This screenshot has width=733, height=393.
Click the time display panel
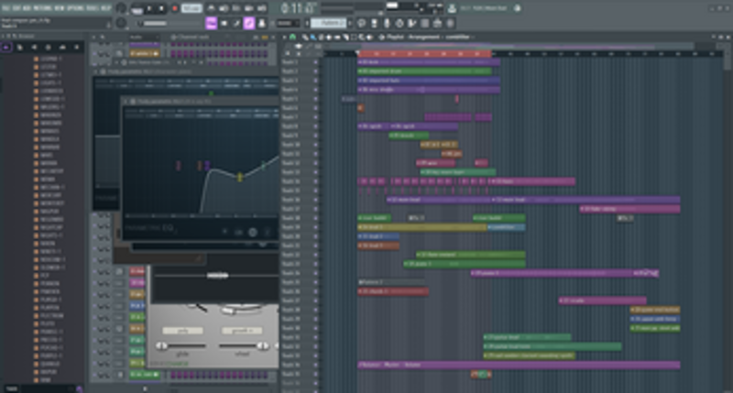(x=299, y=8)
